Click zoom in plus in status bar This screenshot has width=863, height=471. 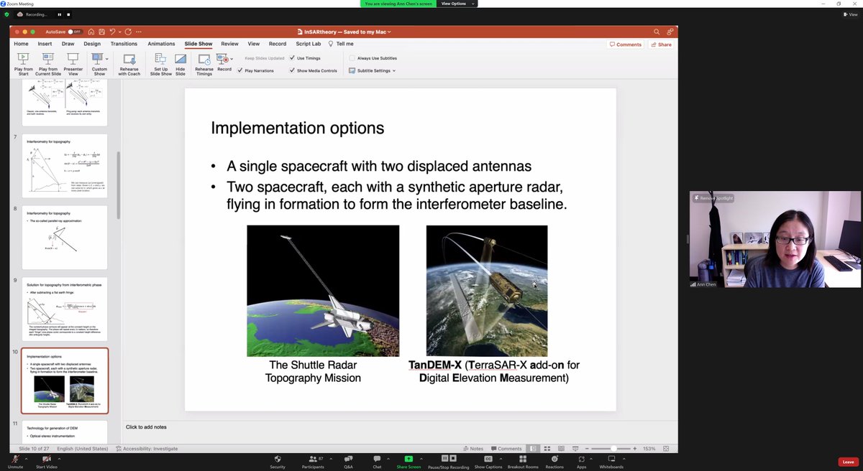pyautogui.click(x=636, y=449)
